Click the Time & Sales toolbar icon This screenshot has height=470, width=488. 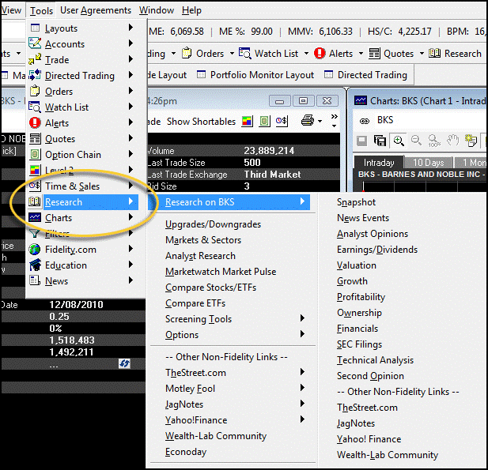coord(282,121)
